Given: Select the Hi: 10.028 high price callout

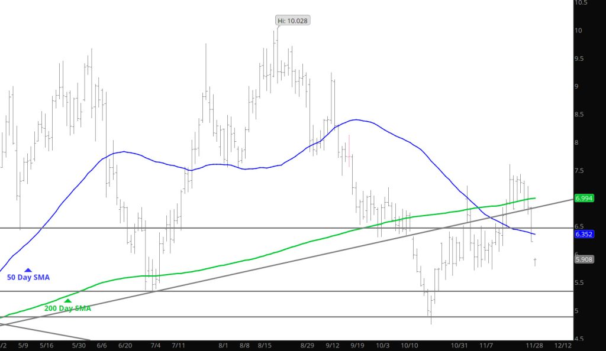Looking at the screenshot, I should click(293, 21).
